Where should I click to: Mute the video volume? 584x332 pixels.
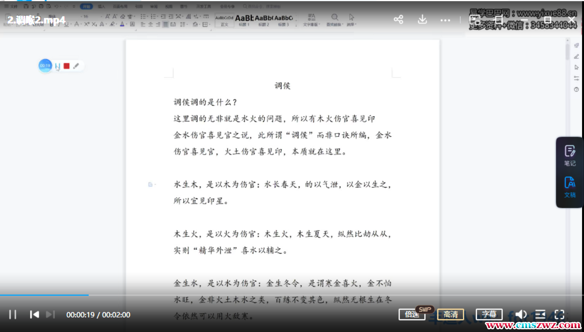[x=521, y=314]
